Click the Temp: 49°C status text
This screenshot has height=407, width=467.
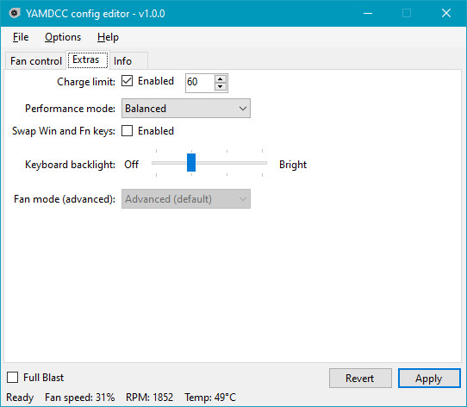(210, 398)
